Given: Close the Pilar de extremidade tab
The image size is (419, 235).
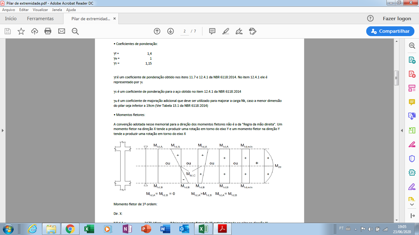Looking at the screenshot, I should (x=115, y=19).
